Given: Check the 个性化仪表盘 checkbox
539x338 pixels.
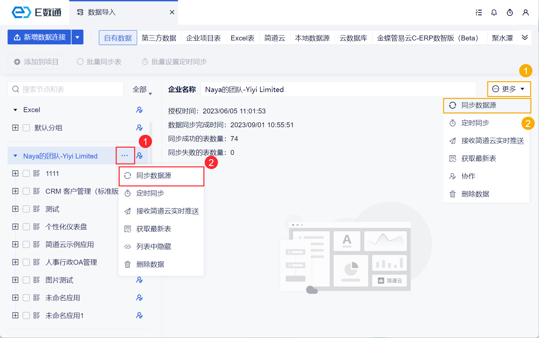Looking at the screenshot, I should [26, 227].
